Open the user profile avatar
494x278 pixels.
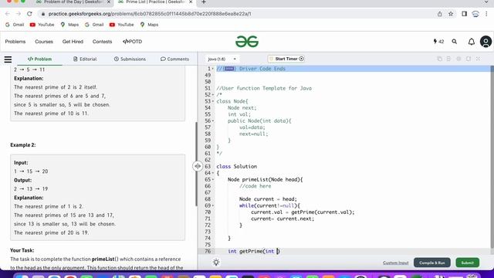(486, 42)
